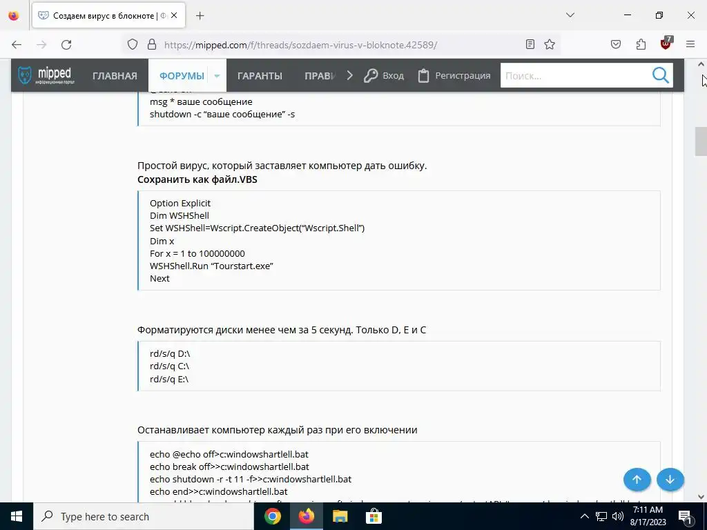Click the mipped site logo

(46, 75)
